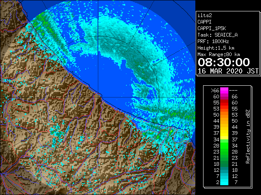
Task: Click the 08:30:00 timestamp
Action: pyautogui.click(x=224, y=62)
